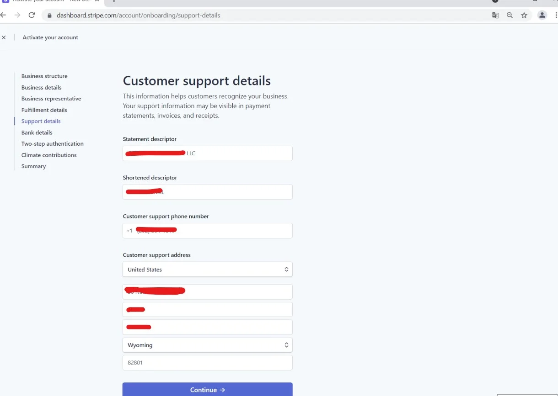Screen dimensions: 558x396
Task: Click the zoom magnifier icon in address bar
Action: [x=510, y=15]
